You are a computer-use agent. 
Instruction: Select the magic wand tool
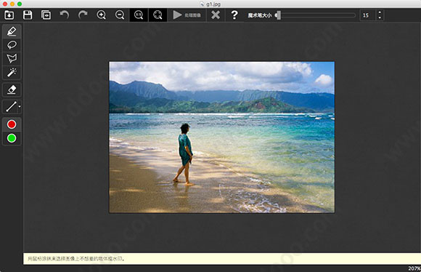[12, 72]
